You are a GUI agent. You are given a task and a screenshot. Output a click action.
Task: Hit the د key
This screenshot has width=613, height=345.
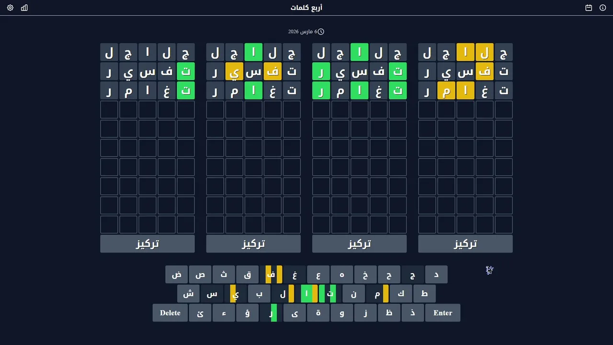click(436, 275)
